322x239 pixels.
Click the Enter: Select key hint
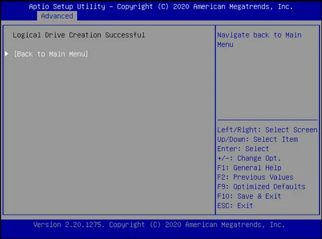[x=243, y=149]
